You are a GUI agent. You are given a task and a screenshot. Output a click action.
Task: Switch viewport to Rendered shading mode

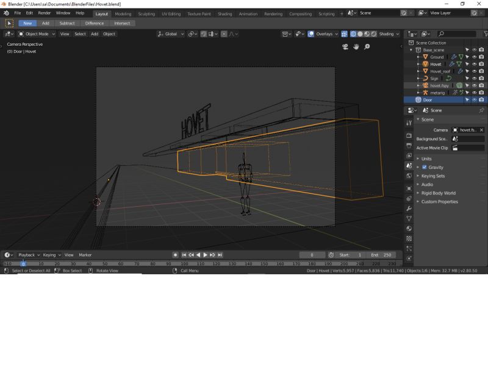tap(374, 34)
